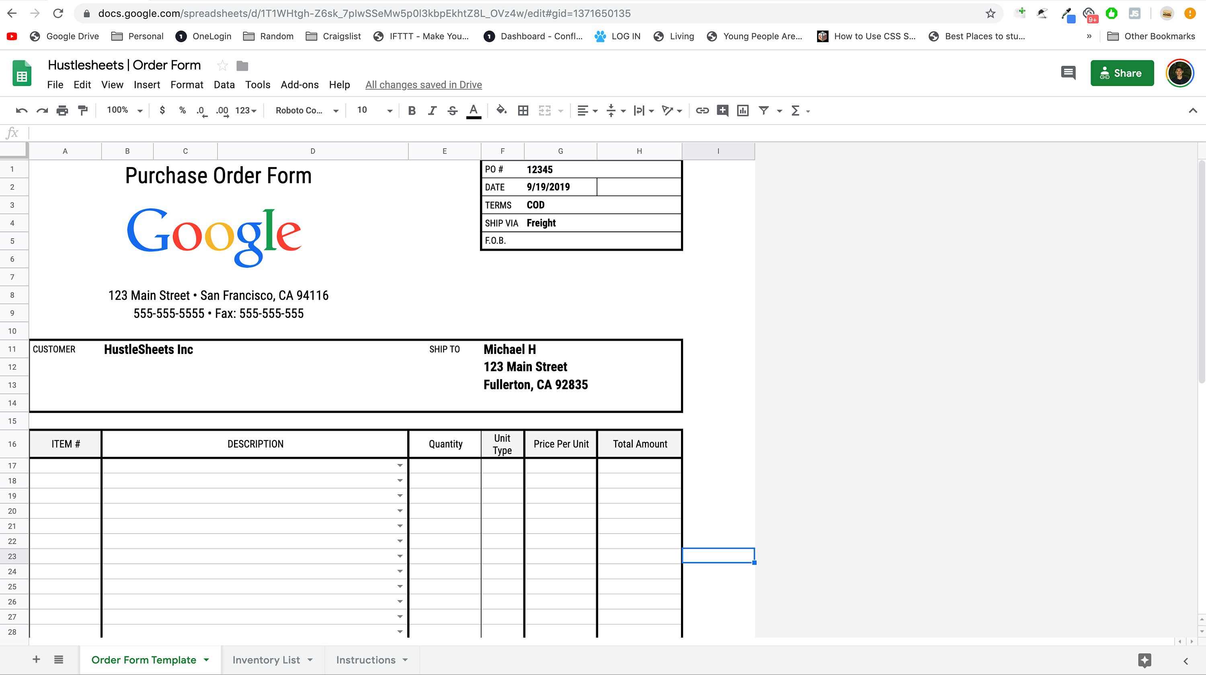Toggle strikethrough formatting
Screen dimensions: 1206x675
452,111
